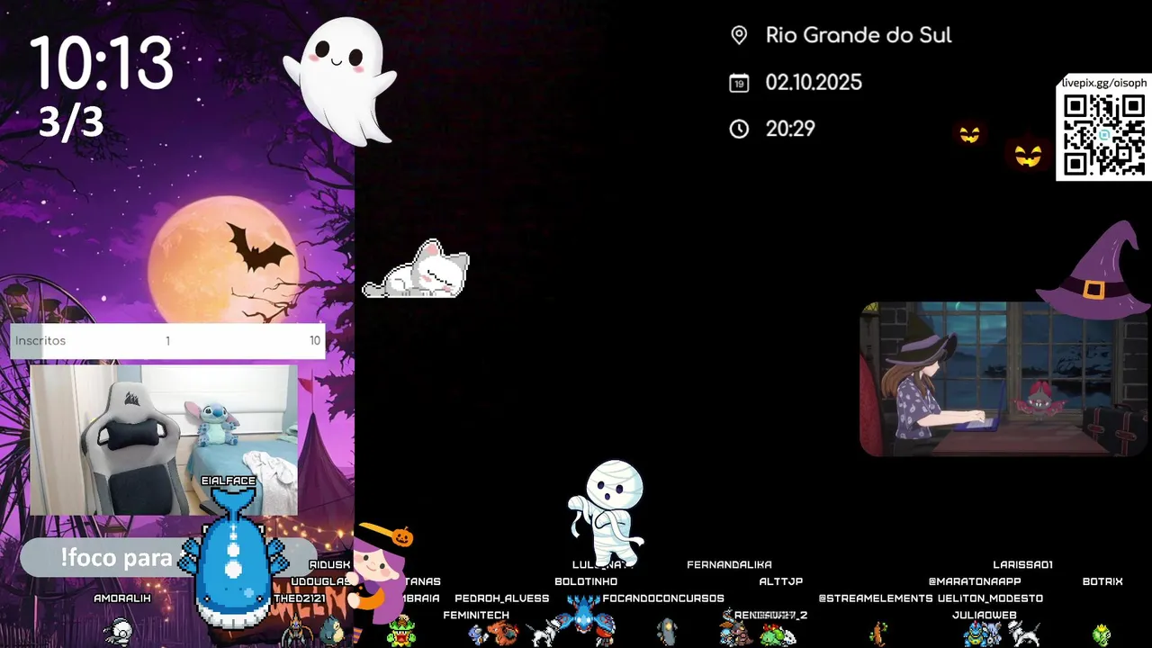Click the brown tree-like sprite below @STREAMELEMENTS

(877, 634)
